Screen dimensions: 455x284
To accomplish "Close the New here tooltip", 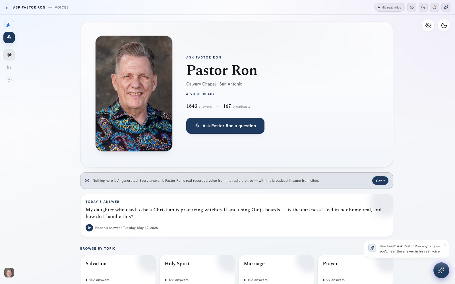I will pyautogui.click(x=444, y=245).
